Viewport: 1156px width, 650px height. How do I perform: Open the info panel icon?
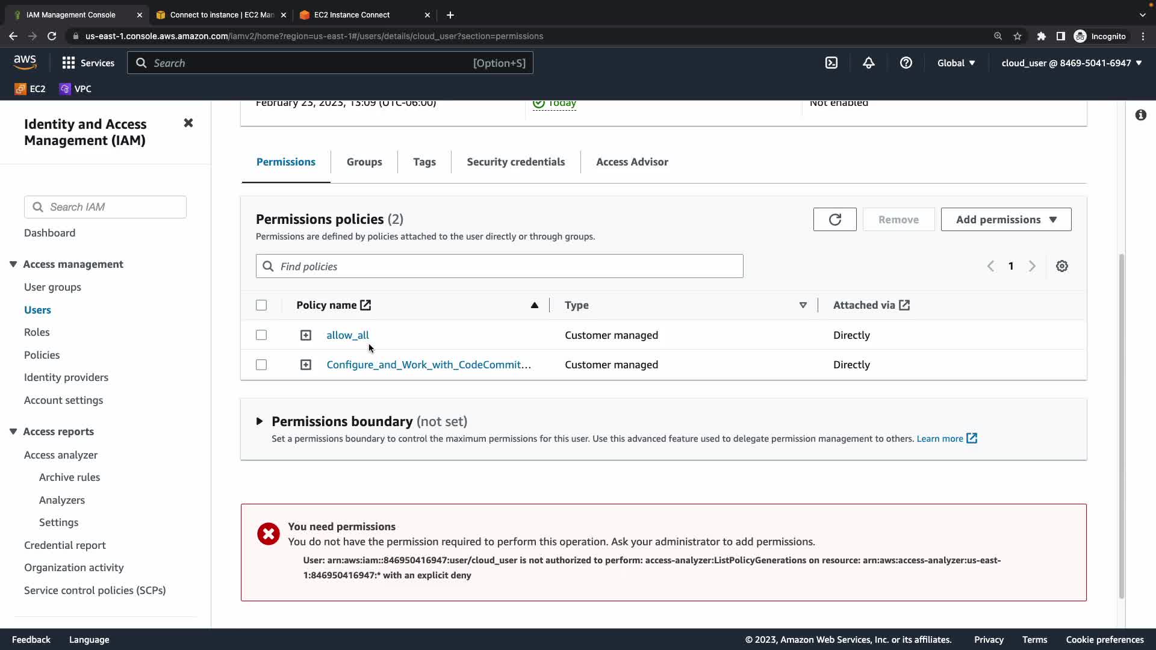[x=1140, y=115]
